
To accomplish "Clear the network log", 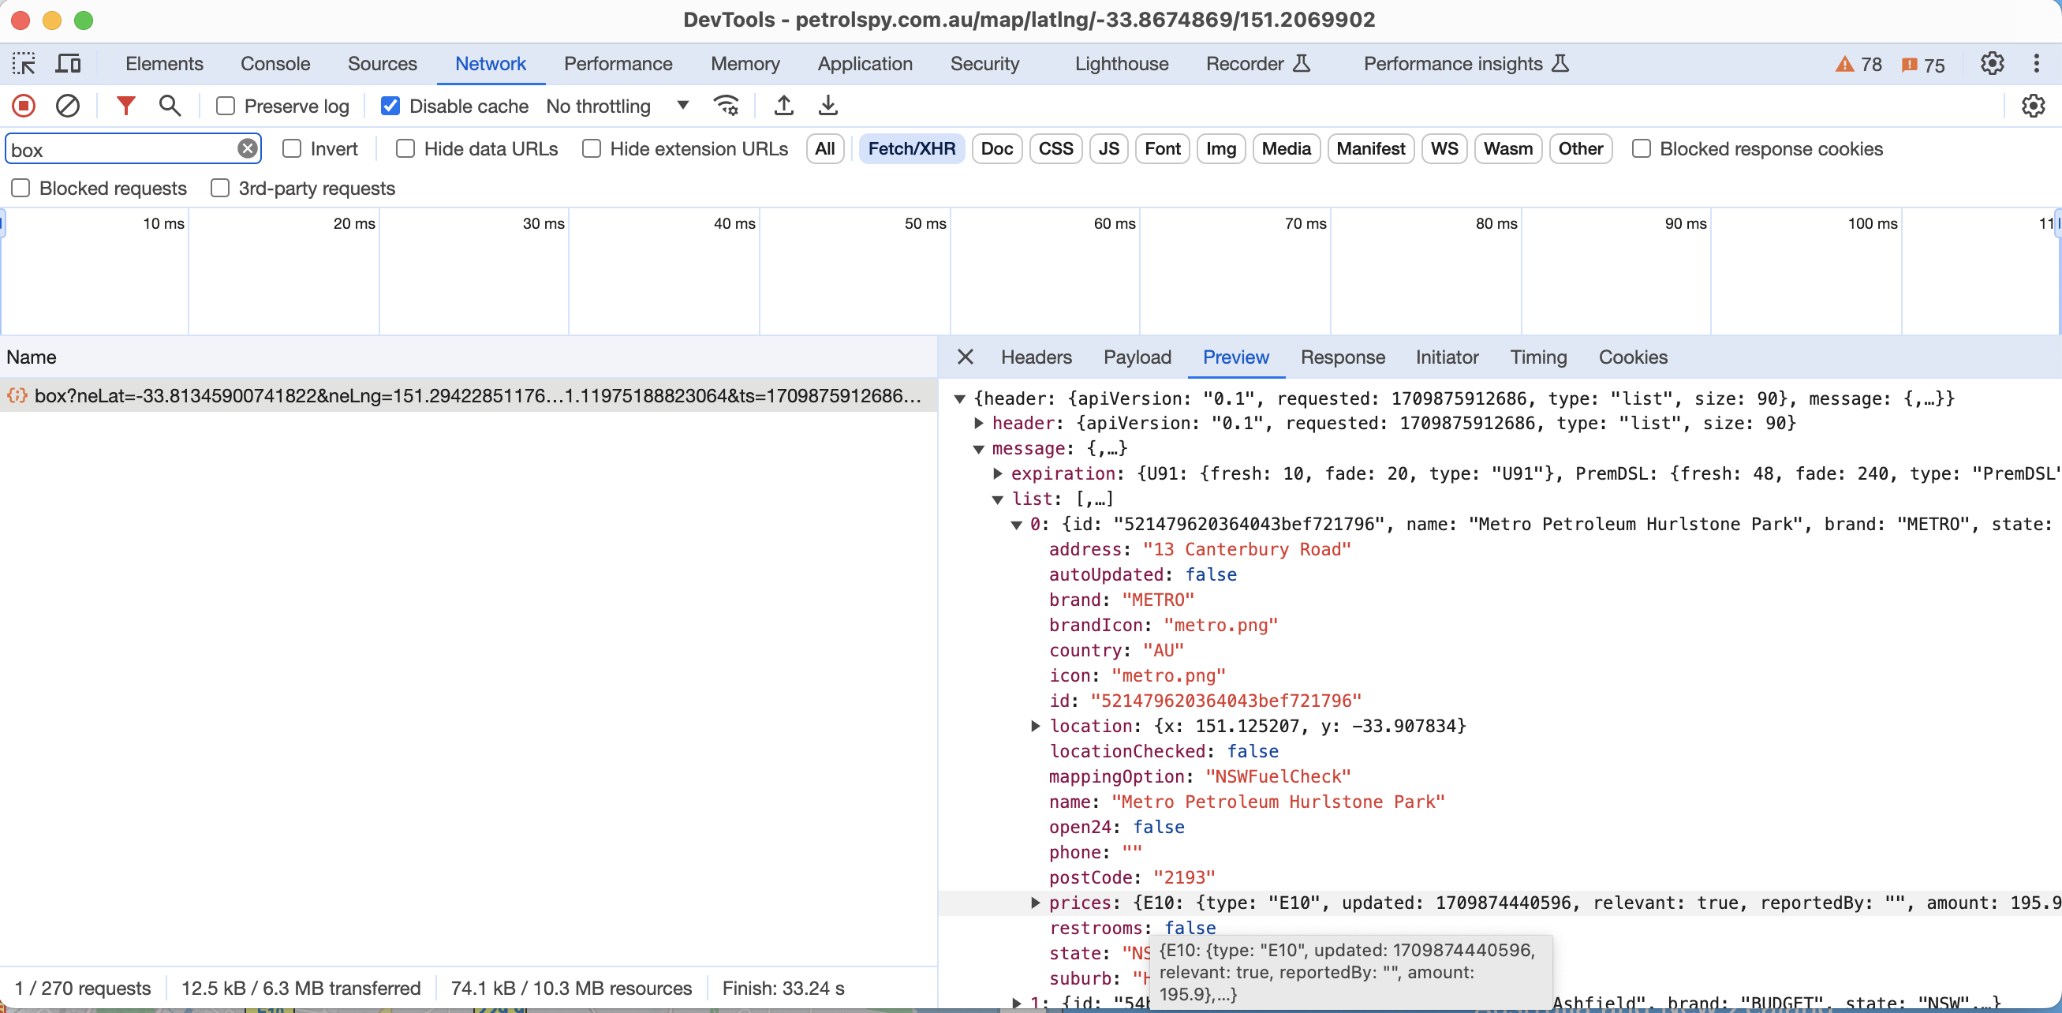I will click(x=67, y=106).
